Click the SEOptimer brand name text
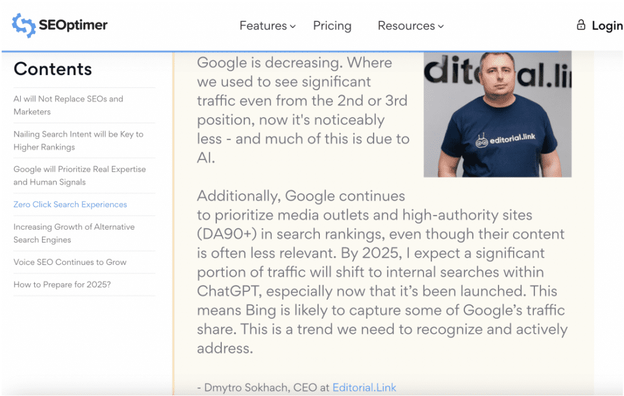624x396 pixels. pyautogui.click(x=73, y=25)
